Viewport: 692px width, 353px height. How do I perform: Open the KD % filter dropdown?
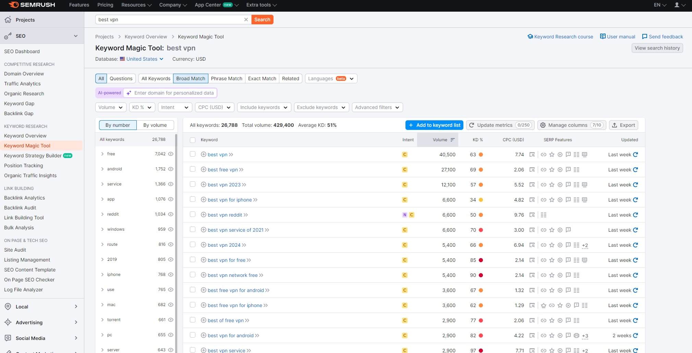tap(142, 107)
